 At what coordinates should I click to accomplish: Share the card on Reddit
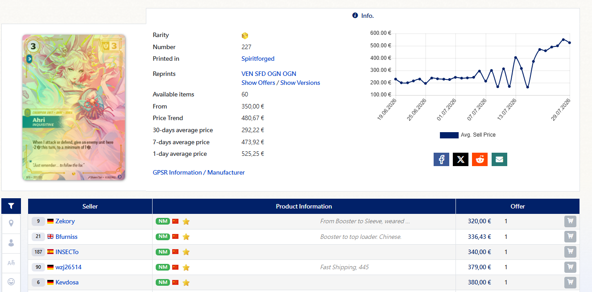coord(480,159)
